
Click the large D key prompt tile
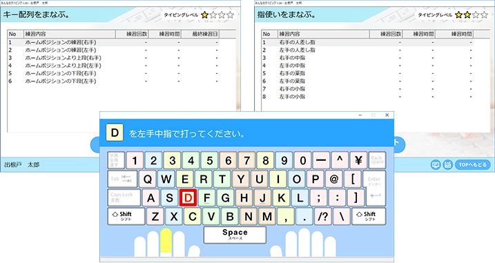coord(115,133)
